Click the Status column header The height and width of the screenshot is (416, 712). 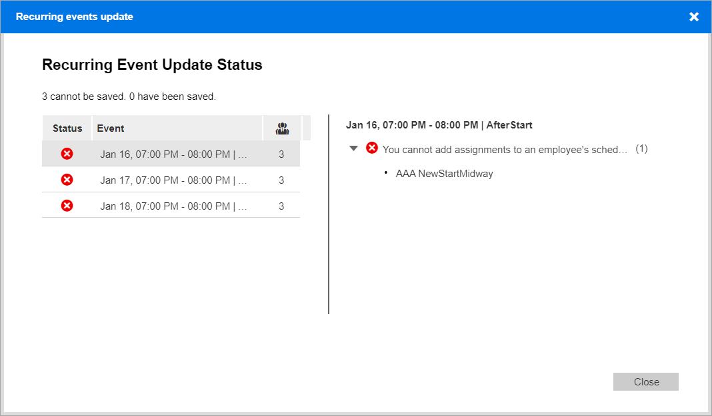coord(67,128)
